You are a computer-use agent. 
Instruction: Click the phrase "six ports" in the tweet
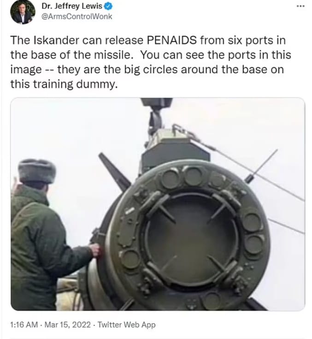click(251, 41)
